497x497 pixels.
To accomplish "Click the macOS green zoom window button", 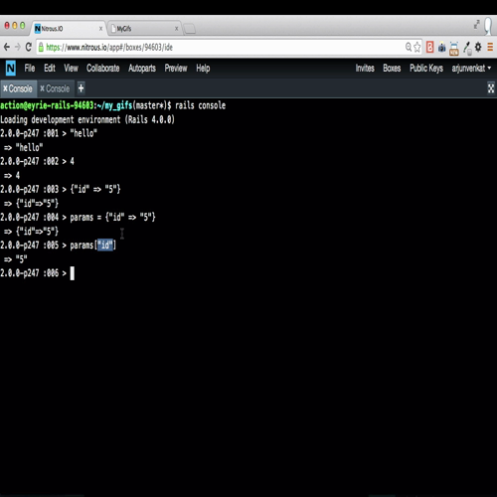I will (23, 26).
